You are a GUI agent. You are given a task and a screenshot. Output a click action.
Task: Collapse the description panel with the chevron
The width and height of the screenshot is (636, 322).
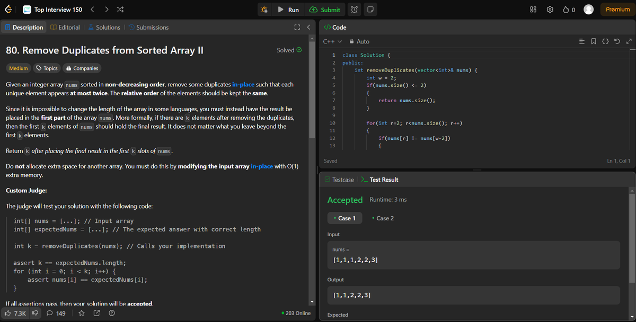308,27
